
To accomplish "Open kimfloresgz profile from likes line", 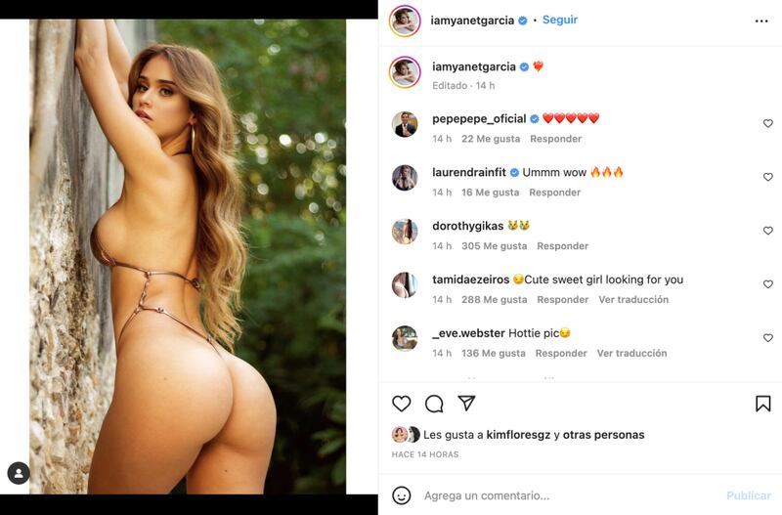I will click(518, 435).
